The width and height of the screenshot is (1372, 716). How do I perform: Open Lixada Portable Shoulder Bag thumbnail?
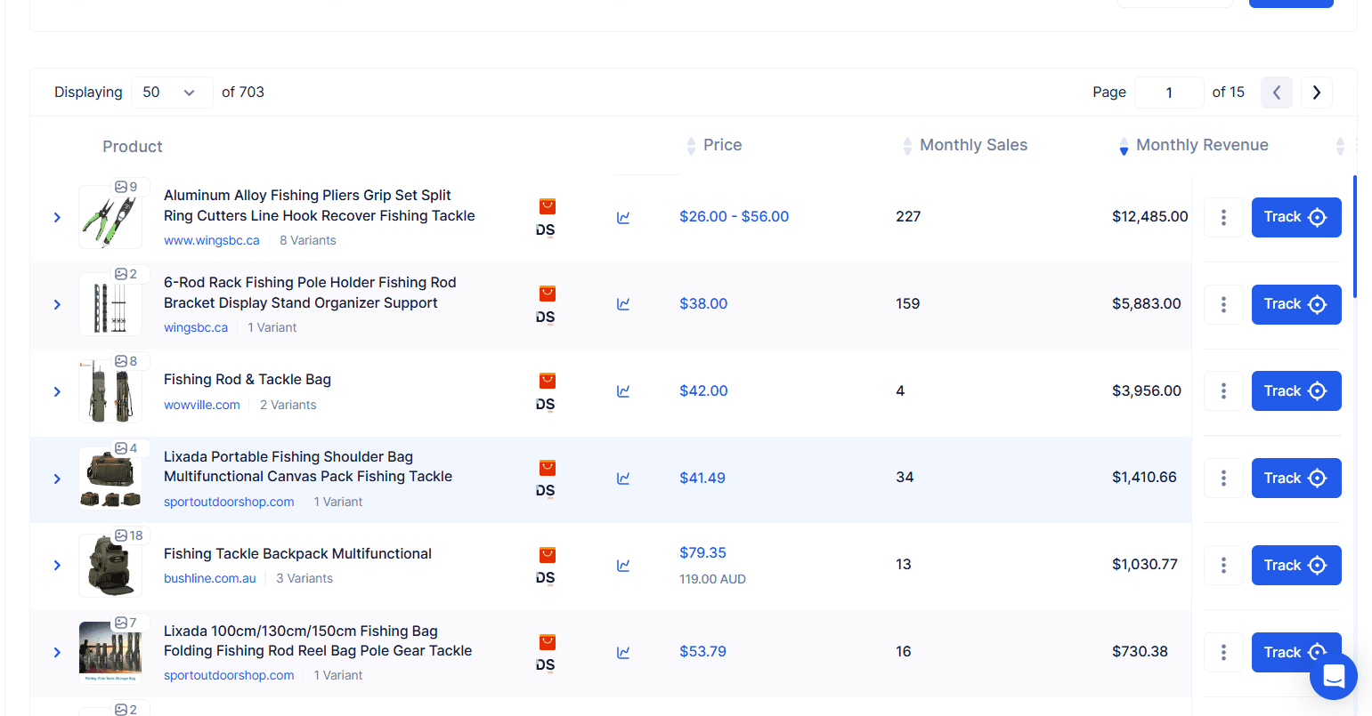click(110, 479)
